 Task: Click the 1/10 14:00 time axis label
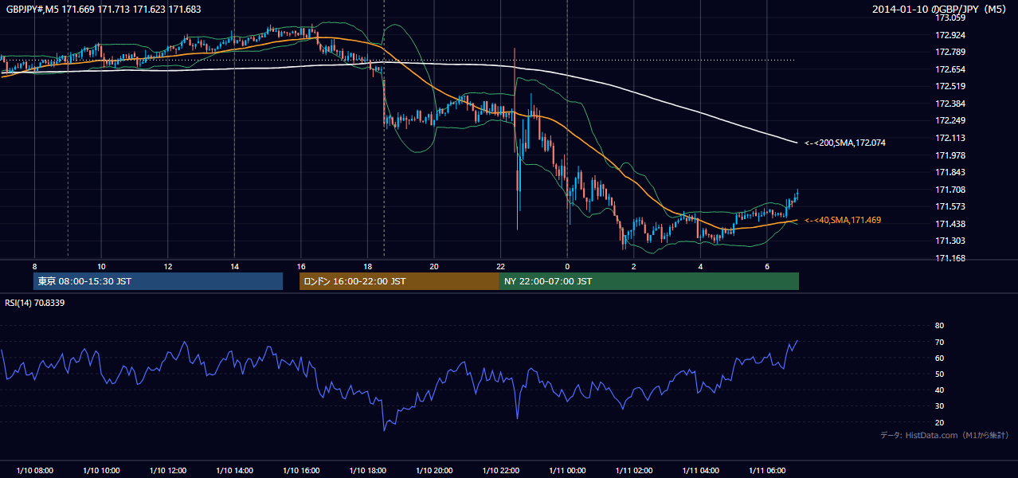(234, 470)
